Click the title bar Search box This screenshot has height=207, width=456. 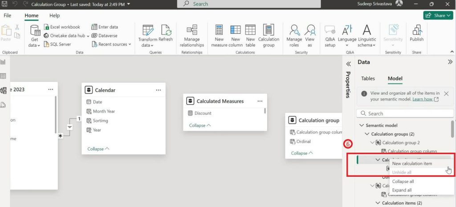(248, 4)
